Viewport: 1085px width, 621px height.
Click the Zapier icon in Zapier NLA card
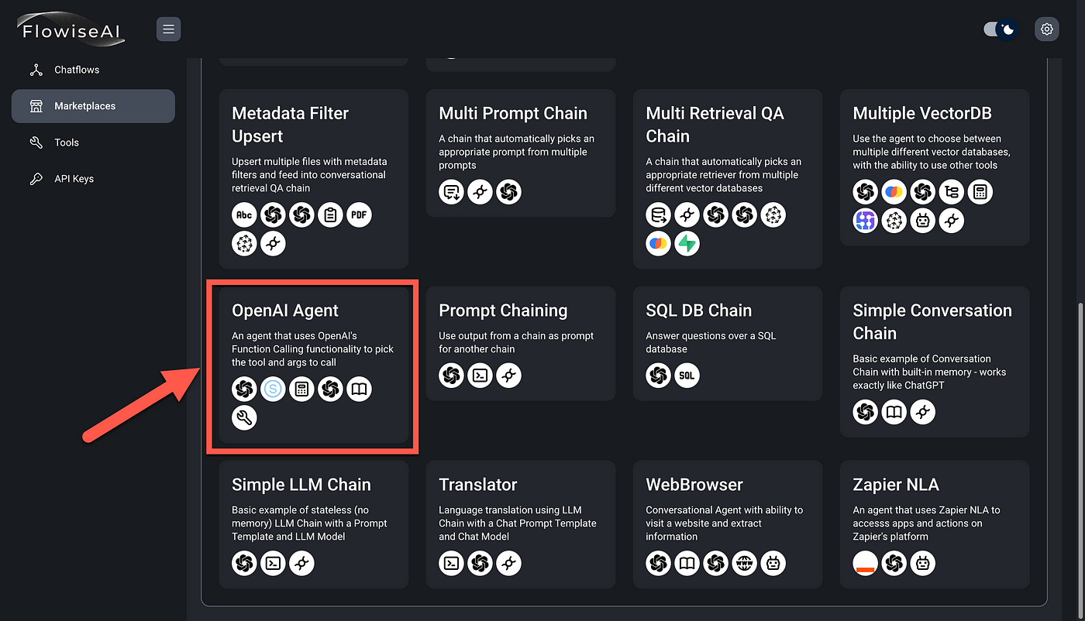865,563
